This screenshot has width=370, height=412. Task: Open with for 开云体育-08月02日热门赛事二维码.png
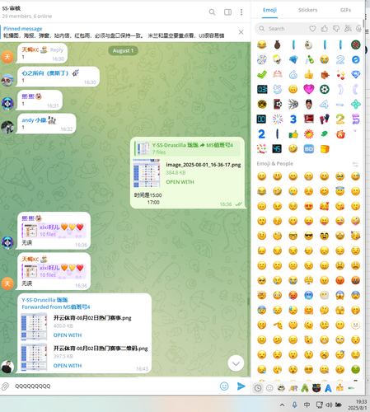(68, 366)
